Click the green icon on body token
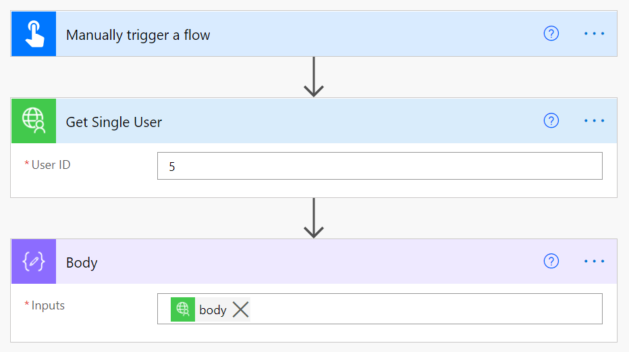The height and width of the screenshot is (352, 629). pyautogui.click(x=183, y=309)
